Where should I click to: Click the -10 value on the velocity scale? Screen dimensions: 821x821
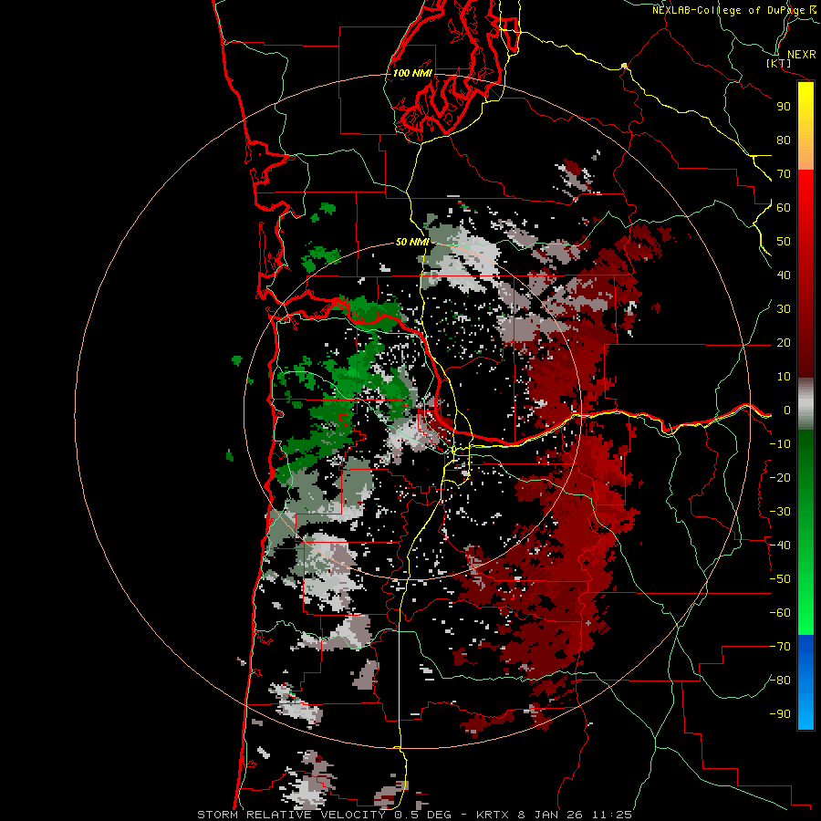coord(780,444)
